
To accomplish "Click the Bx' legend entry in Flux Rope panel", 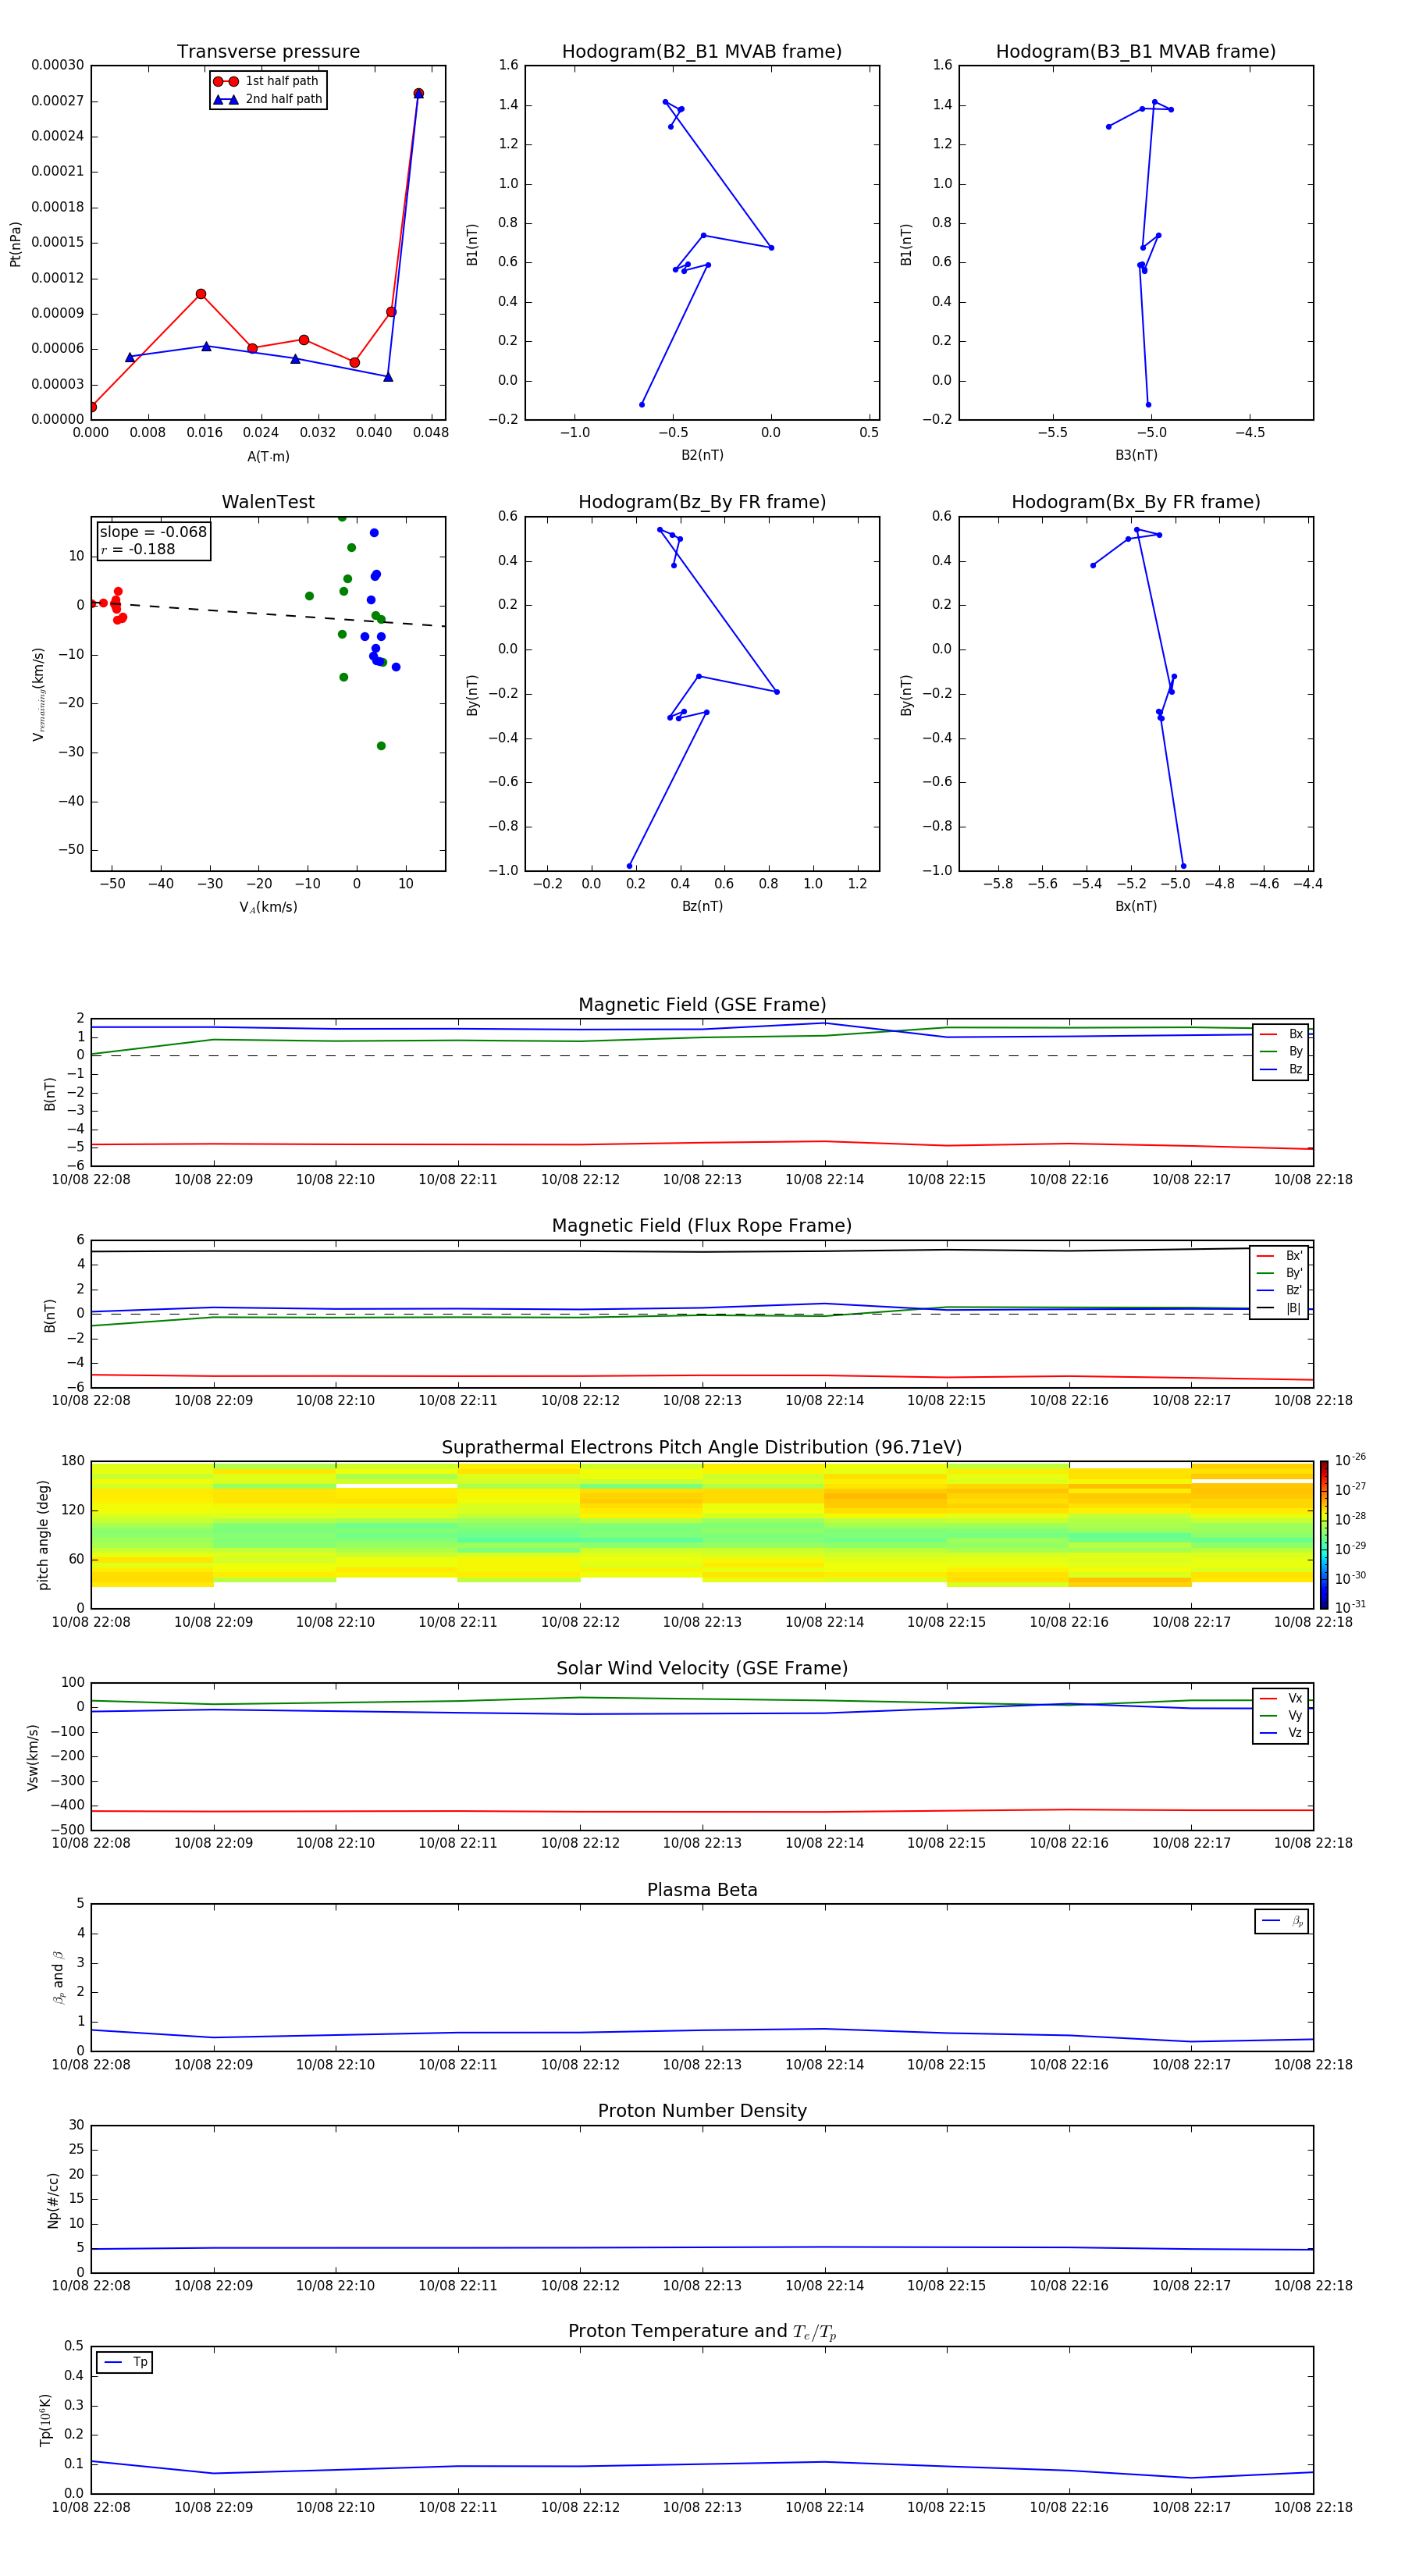I will click(1279, 1256).
